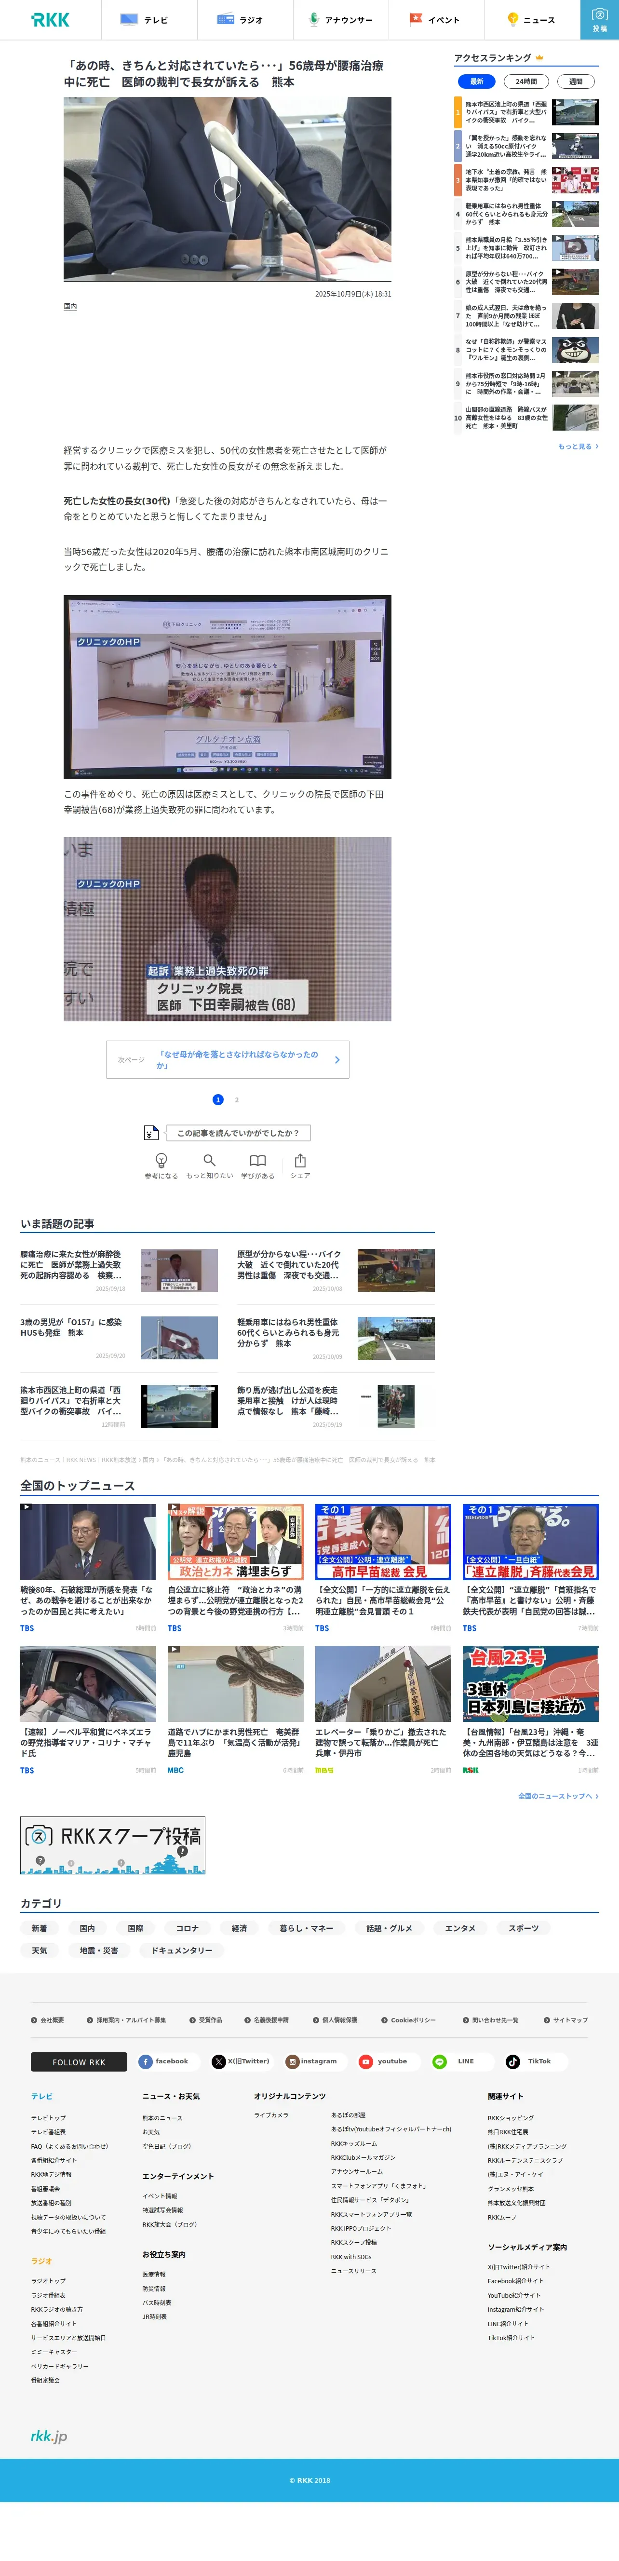Open the RKKスクープ投稿 banner
Screen dimensions: 619x2561
pos(112,1845)
